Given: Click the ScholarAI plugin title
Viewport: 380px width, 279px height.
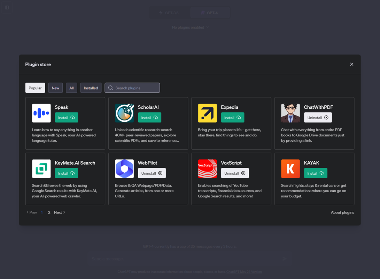Looking at the screenshot, I should (x=148, y=107).
